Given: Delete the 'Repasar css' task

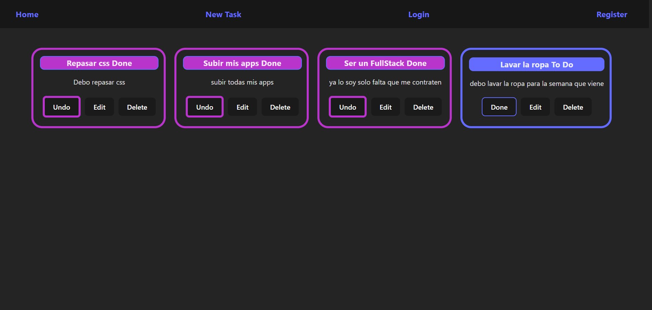Looking at the screenshot, I should click(137, 107).
